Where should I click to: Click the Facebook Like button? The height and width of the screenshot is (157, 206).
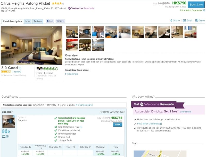[50, 21]
